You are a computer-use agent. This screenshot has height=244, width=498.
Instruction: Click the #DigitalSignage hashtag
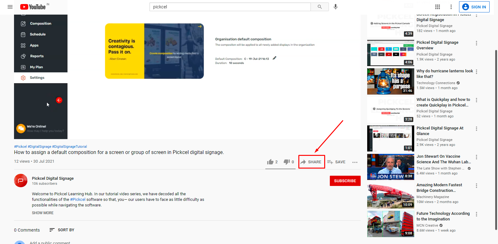[40, 147]
